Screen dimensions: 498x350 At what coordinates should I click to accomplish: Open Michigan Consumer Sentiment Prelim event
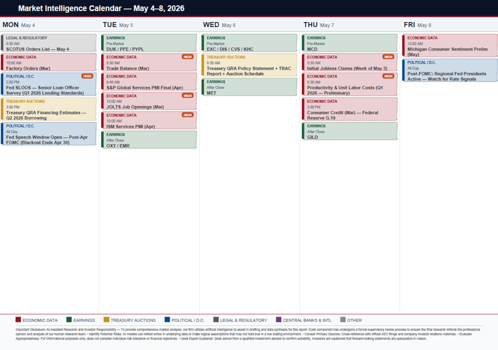pyautogui.click(x=450, y=46)
